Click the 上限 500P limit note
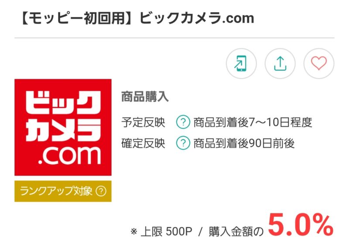Screen dimensions: 349x246 point(166,232)
